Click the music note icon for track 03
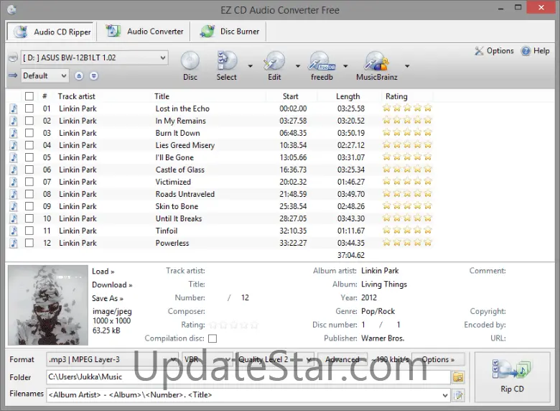560x411 pixels. point(14,133)
